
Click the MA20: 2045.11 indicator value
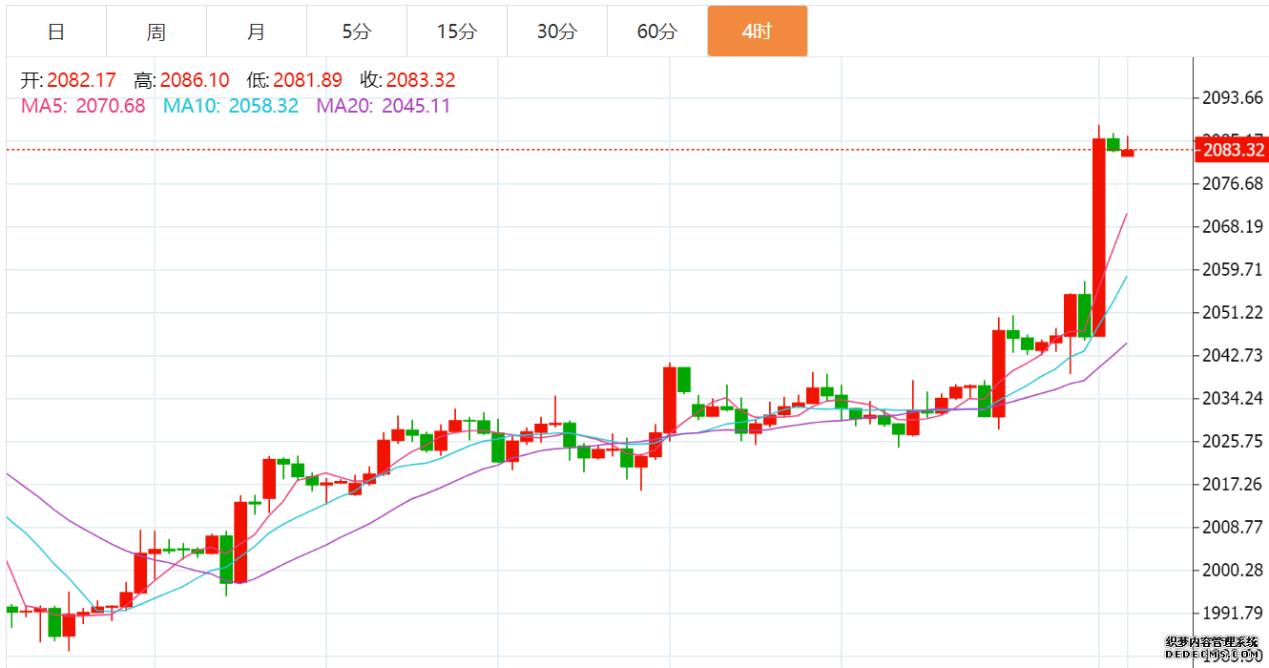click(x=384, y=106)
